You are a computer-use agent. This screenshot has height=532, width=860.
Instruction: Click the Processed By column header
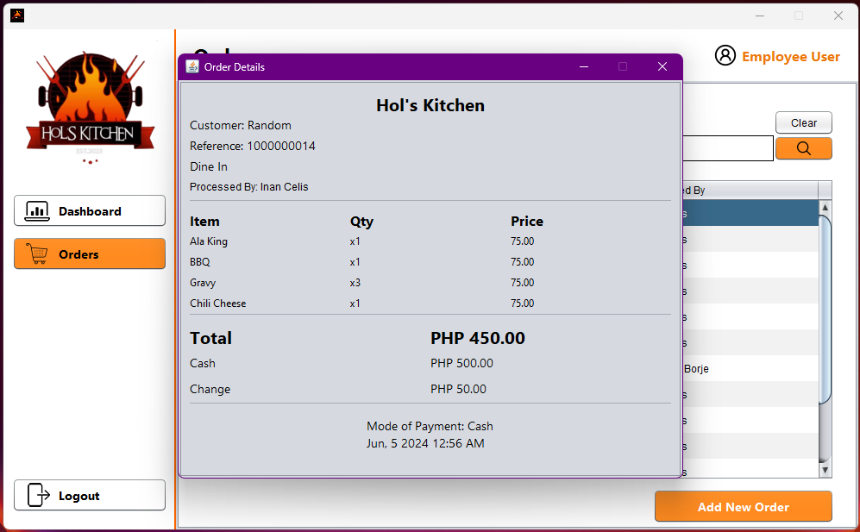point(747,191)
